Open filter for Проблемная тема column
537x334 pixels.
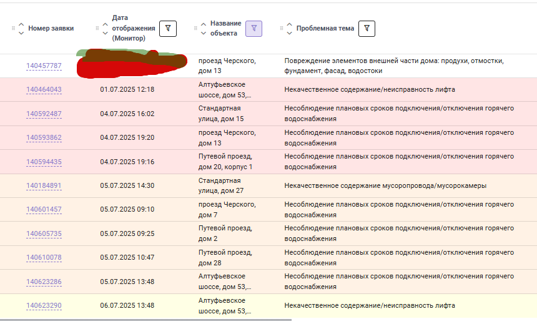[x=367, y=29]
